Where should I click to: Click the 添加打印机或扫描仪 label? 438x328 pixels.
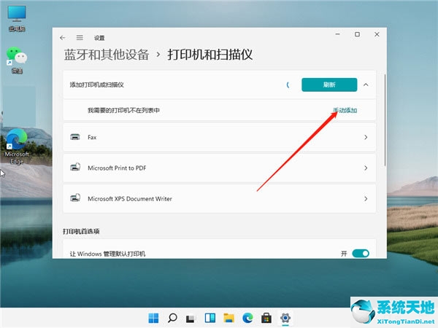(96, 85)
